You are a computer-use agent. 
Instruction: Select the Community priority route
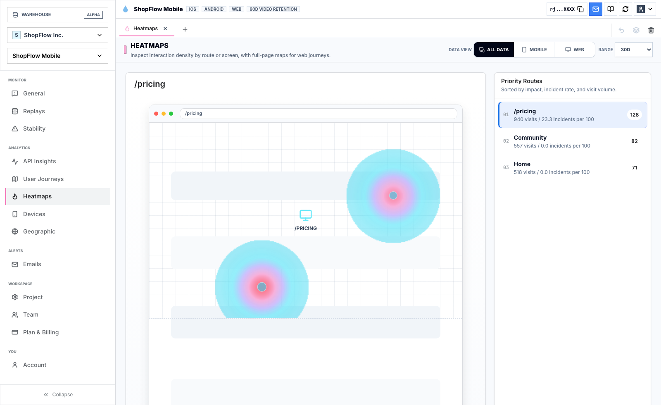pyautogui.click(x=573, y=141)
